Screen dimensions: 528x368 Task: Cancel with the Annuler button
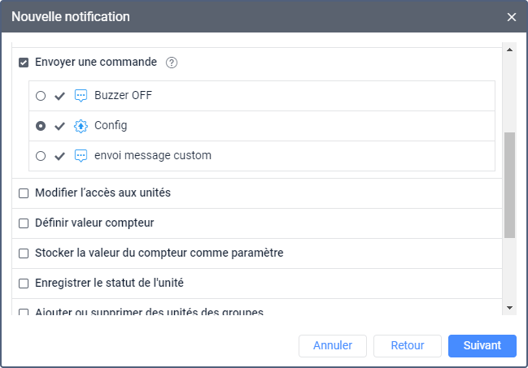pyautogui.click(x=333, y=346)
